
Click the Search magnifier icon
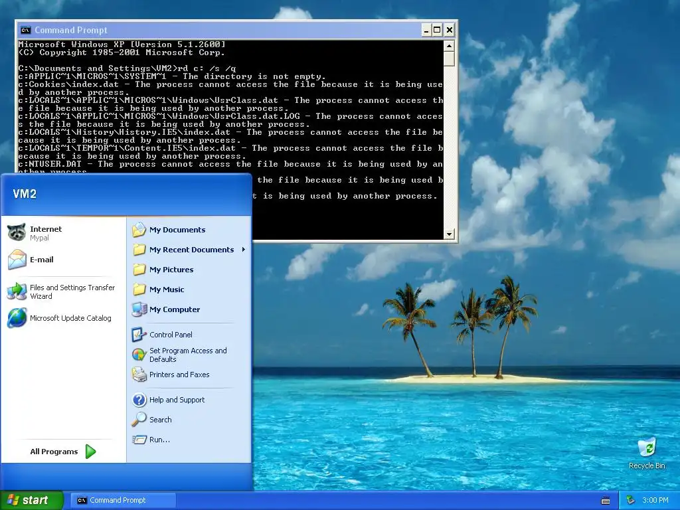pyautogui.click(x=139, y=420)
